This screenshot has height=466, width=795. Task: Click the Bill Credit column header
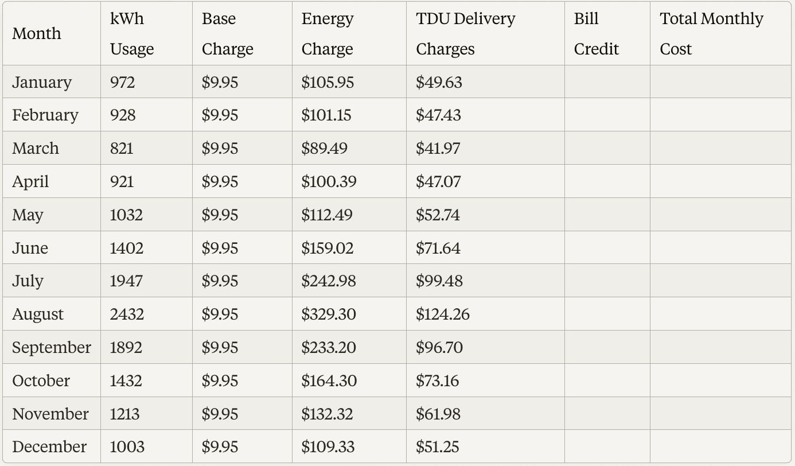(x=597, y=34)
